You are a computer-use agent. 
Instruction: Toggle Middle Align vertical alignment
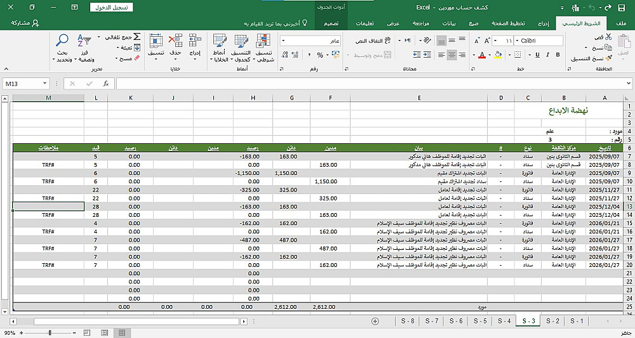click(451, 41)
